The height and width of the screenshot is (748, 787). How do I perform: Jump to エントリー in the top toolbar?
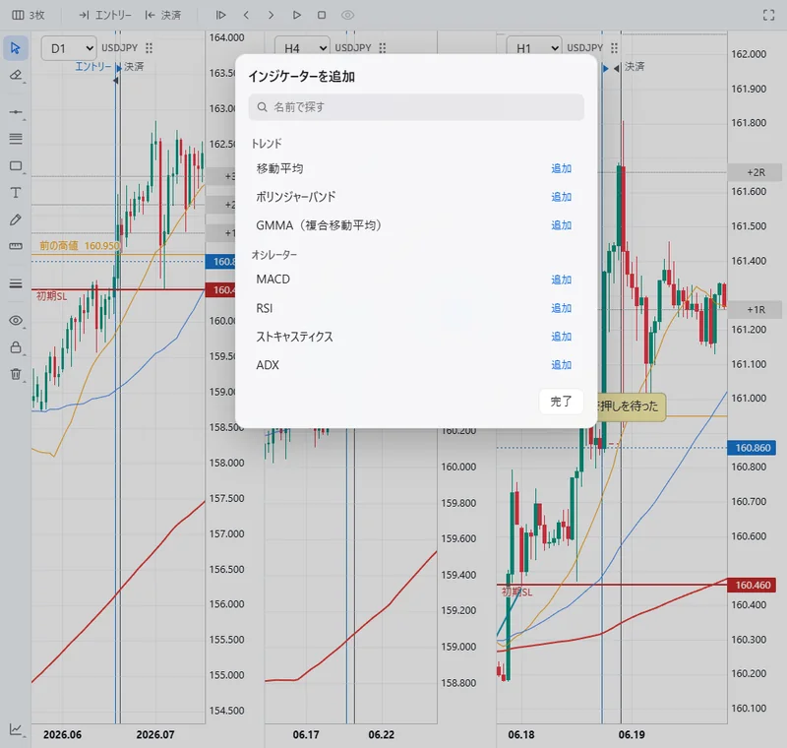(x=105, y=15)
